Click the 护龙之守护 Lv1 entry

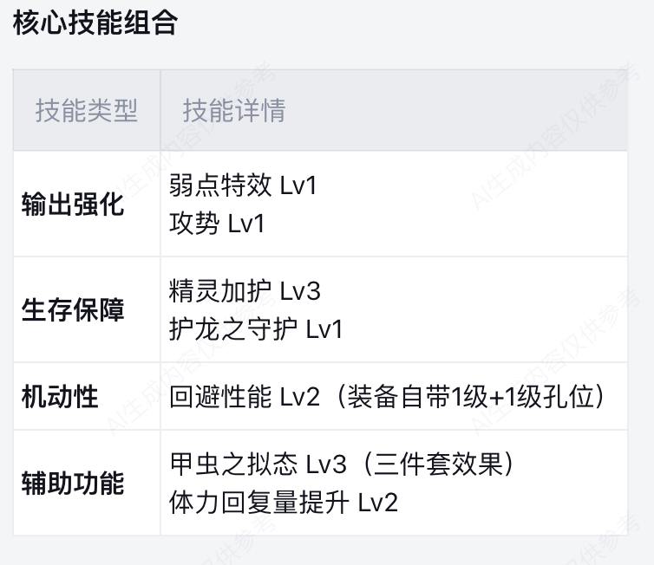tap(256, 329)
